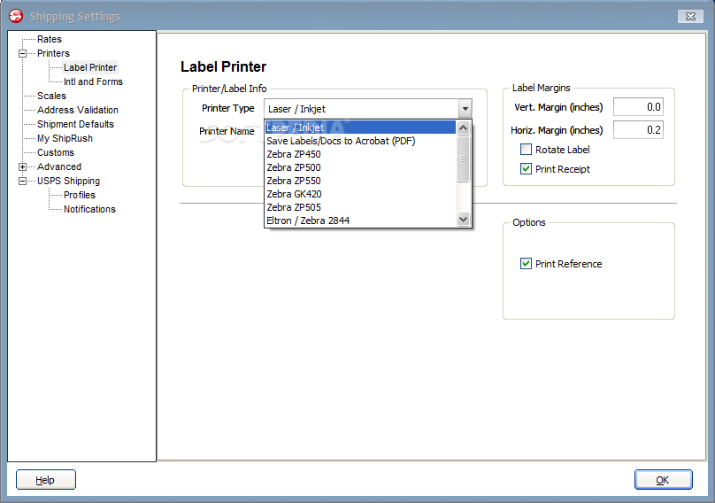Choose Zebra ZP550 printer type

point(360,181)
